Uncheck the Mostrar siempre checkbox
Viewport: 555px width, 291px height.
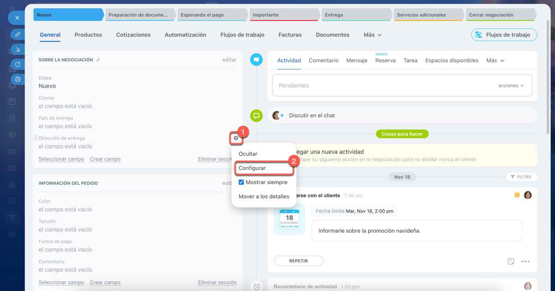click(242, 182)
